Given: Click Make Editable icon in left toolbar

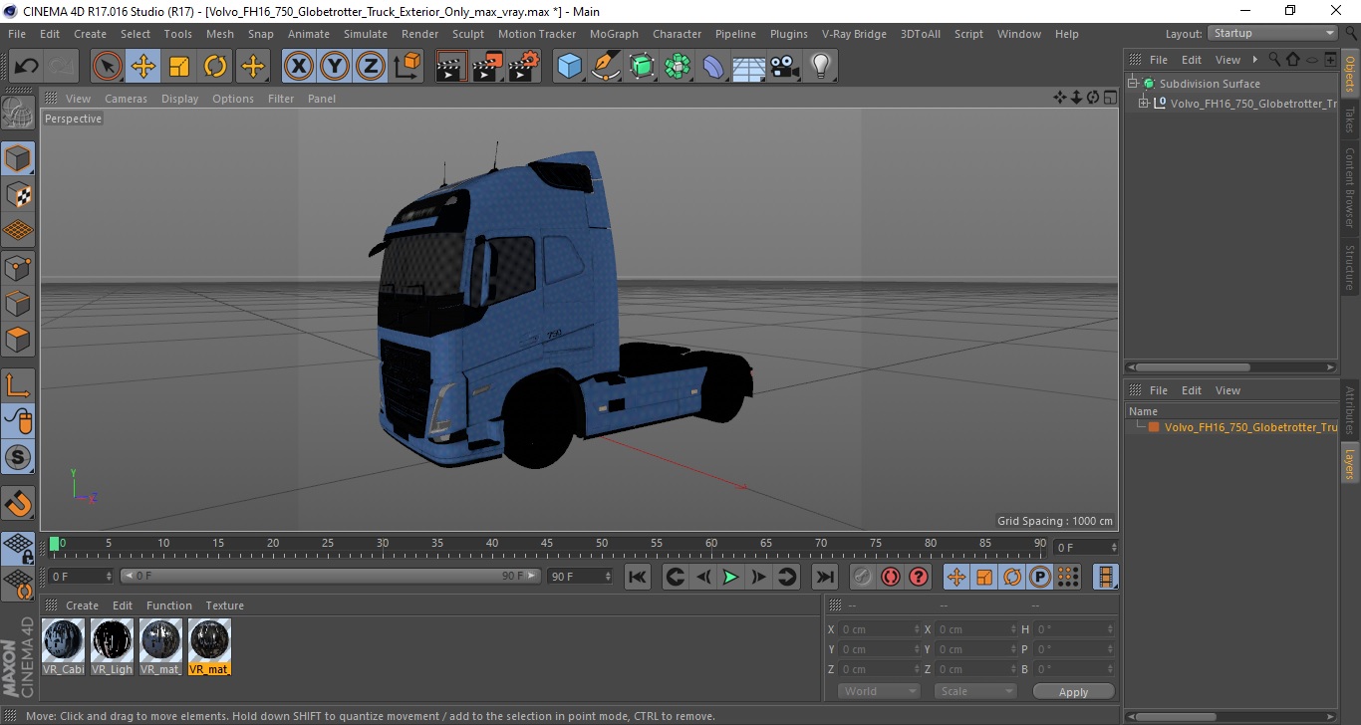Looking at the screenshot, I should point(18,112).
